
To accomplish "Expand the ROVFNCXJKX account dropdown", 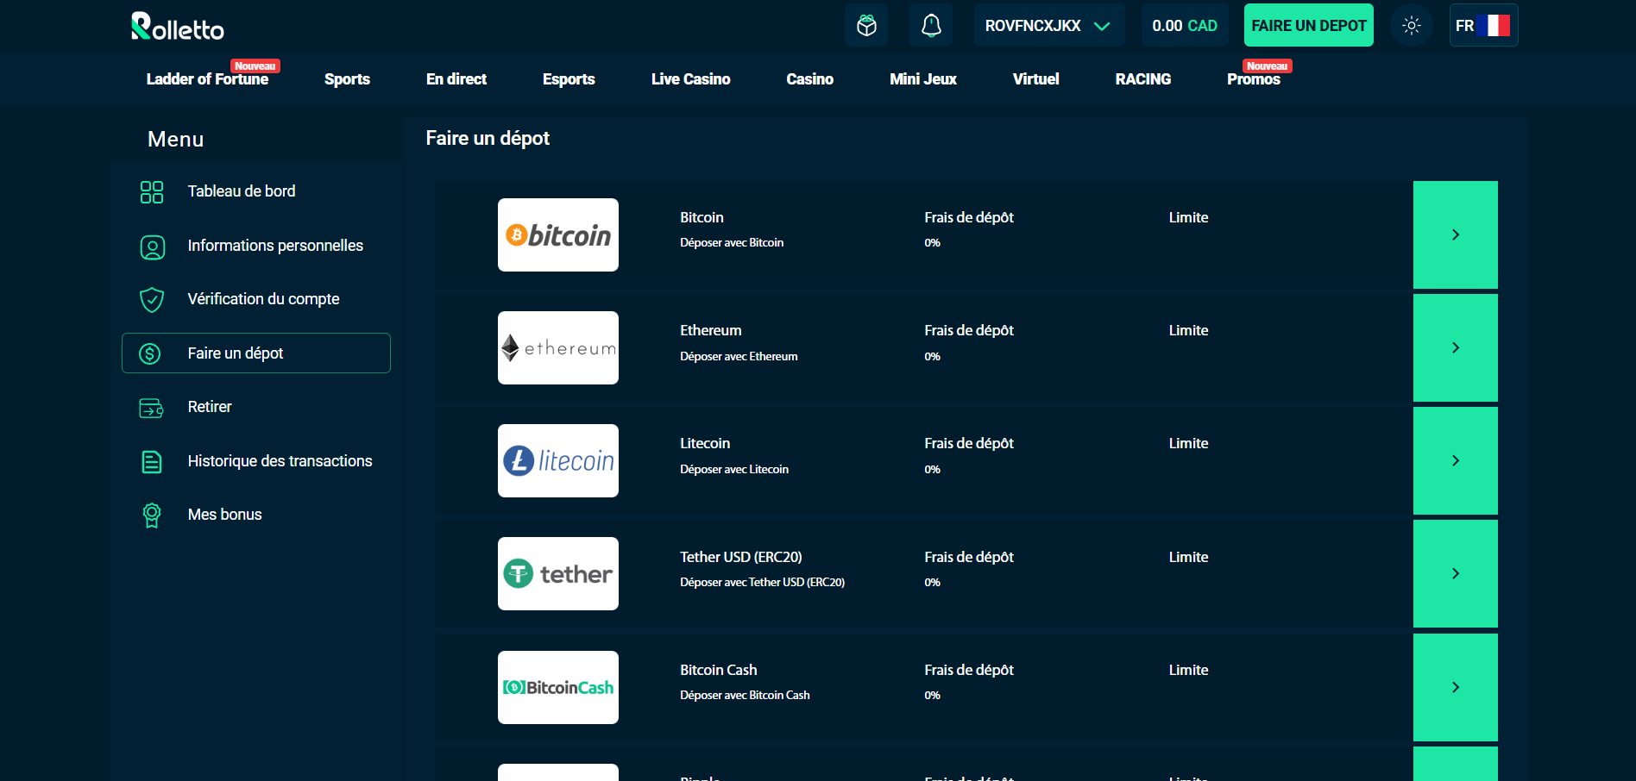I will [1049, 25].
